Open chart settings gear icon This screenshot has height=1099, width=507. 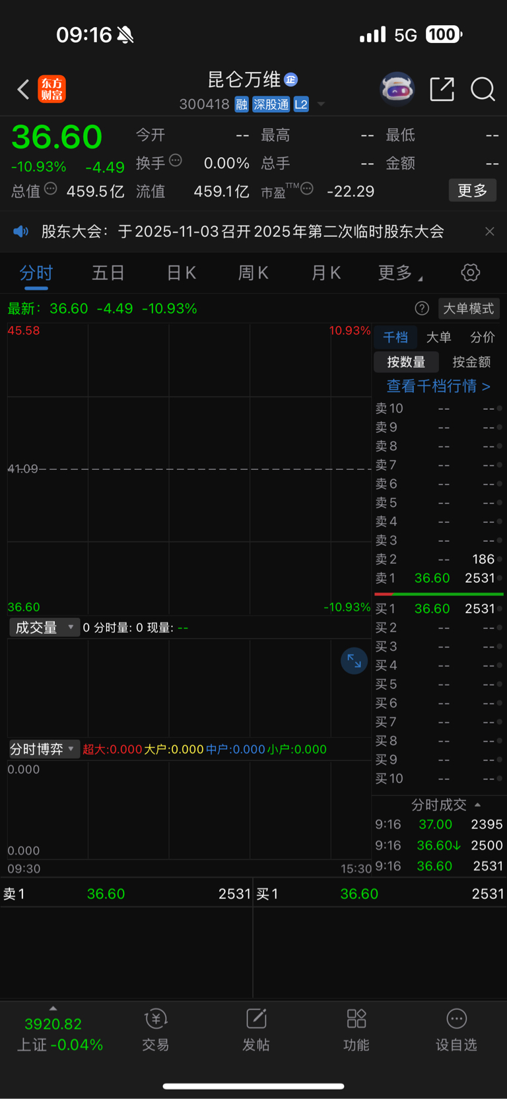point(470,272)
